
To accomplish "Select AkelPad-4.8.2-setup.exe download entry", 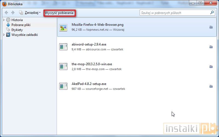I will tap(137, 86).
